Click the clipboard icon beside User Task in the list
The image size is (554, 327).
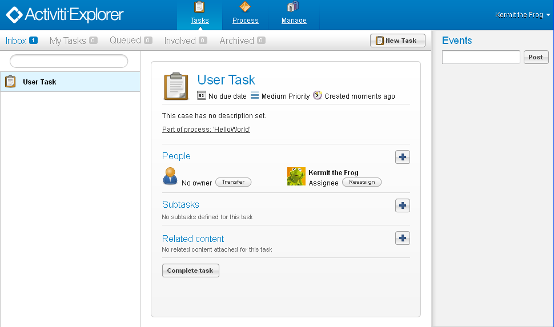(x=10, y=82)
